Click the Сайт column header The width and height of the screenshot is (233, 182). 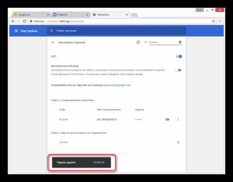click(x=62, y=109)
